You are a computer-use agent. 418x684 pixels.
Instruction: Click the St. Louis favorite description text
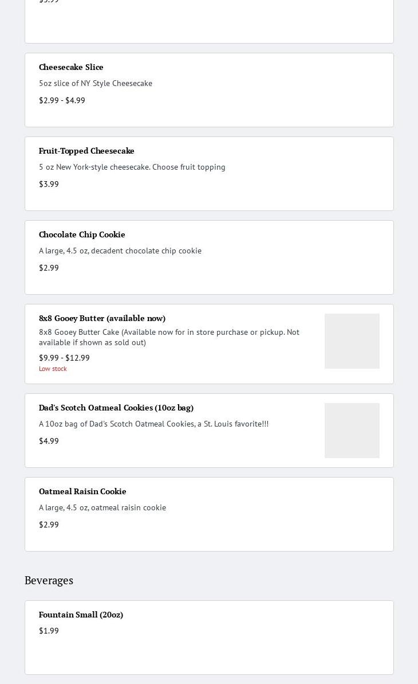click(x=153, y=424)
